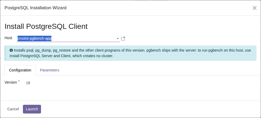The width and height of the screenshot is (261, 118).
Task: Cancel the installation wizard
Action: 13,109
